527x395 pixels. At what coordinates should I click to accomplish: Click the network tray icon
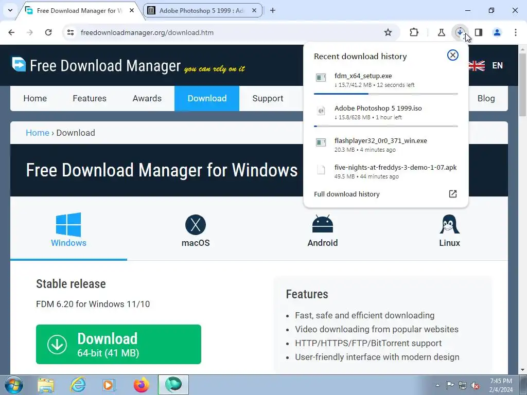point(463,385)
